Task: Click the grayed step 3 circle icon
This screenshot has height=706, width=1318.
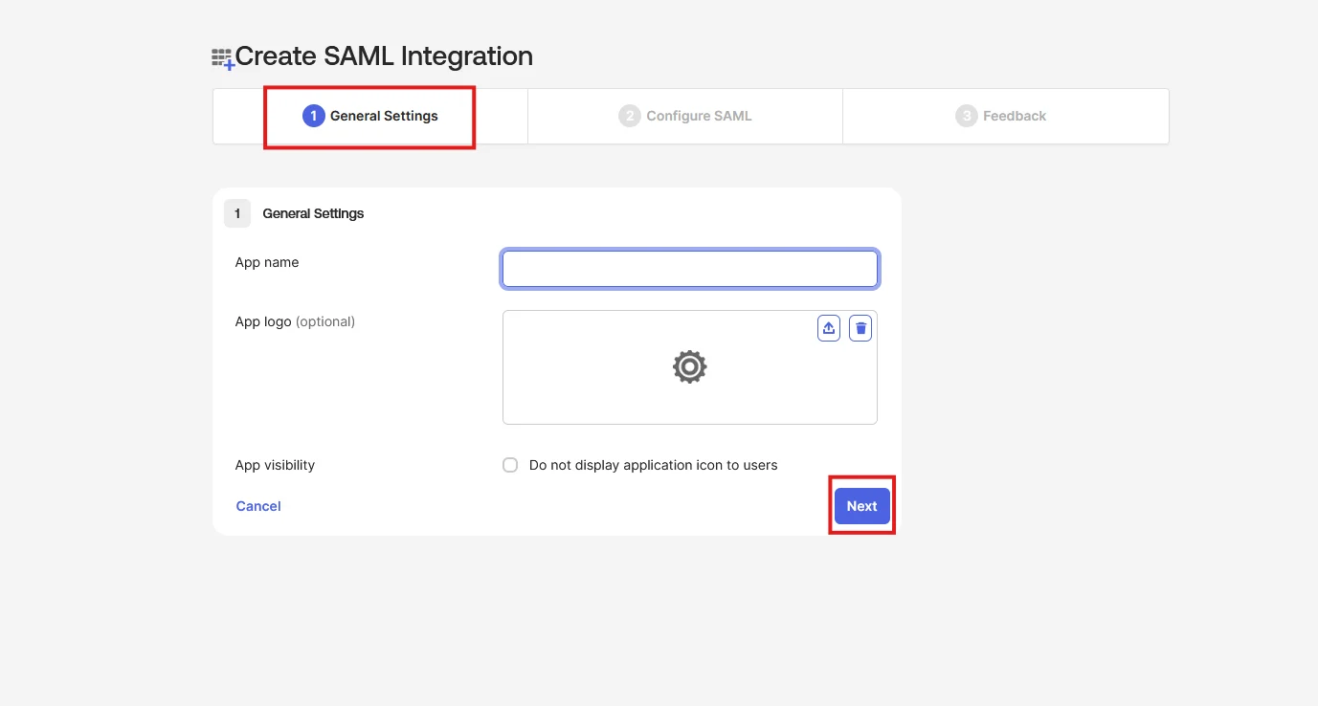Action: pos(966,115)
